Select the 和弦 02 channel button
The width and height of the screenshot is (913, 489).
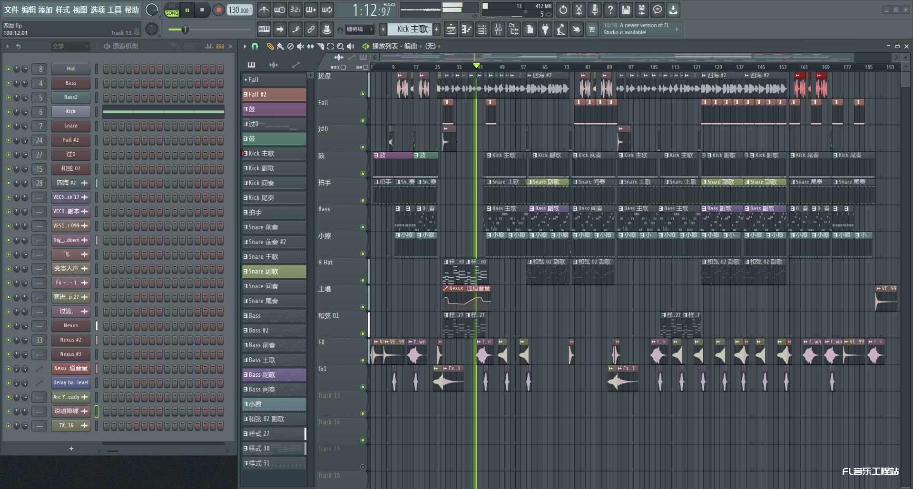pos(71,169)
